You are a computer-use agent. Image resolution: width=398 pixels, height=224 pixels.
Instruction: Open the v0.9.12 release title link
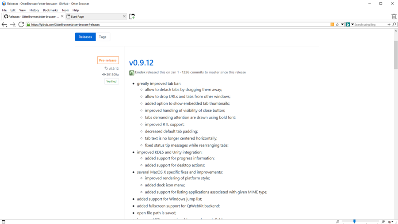coord(141,63)
